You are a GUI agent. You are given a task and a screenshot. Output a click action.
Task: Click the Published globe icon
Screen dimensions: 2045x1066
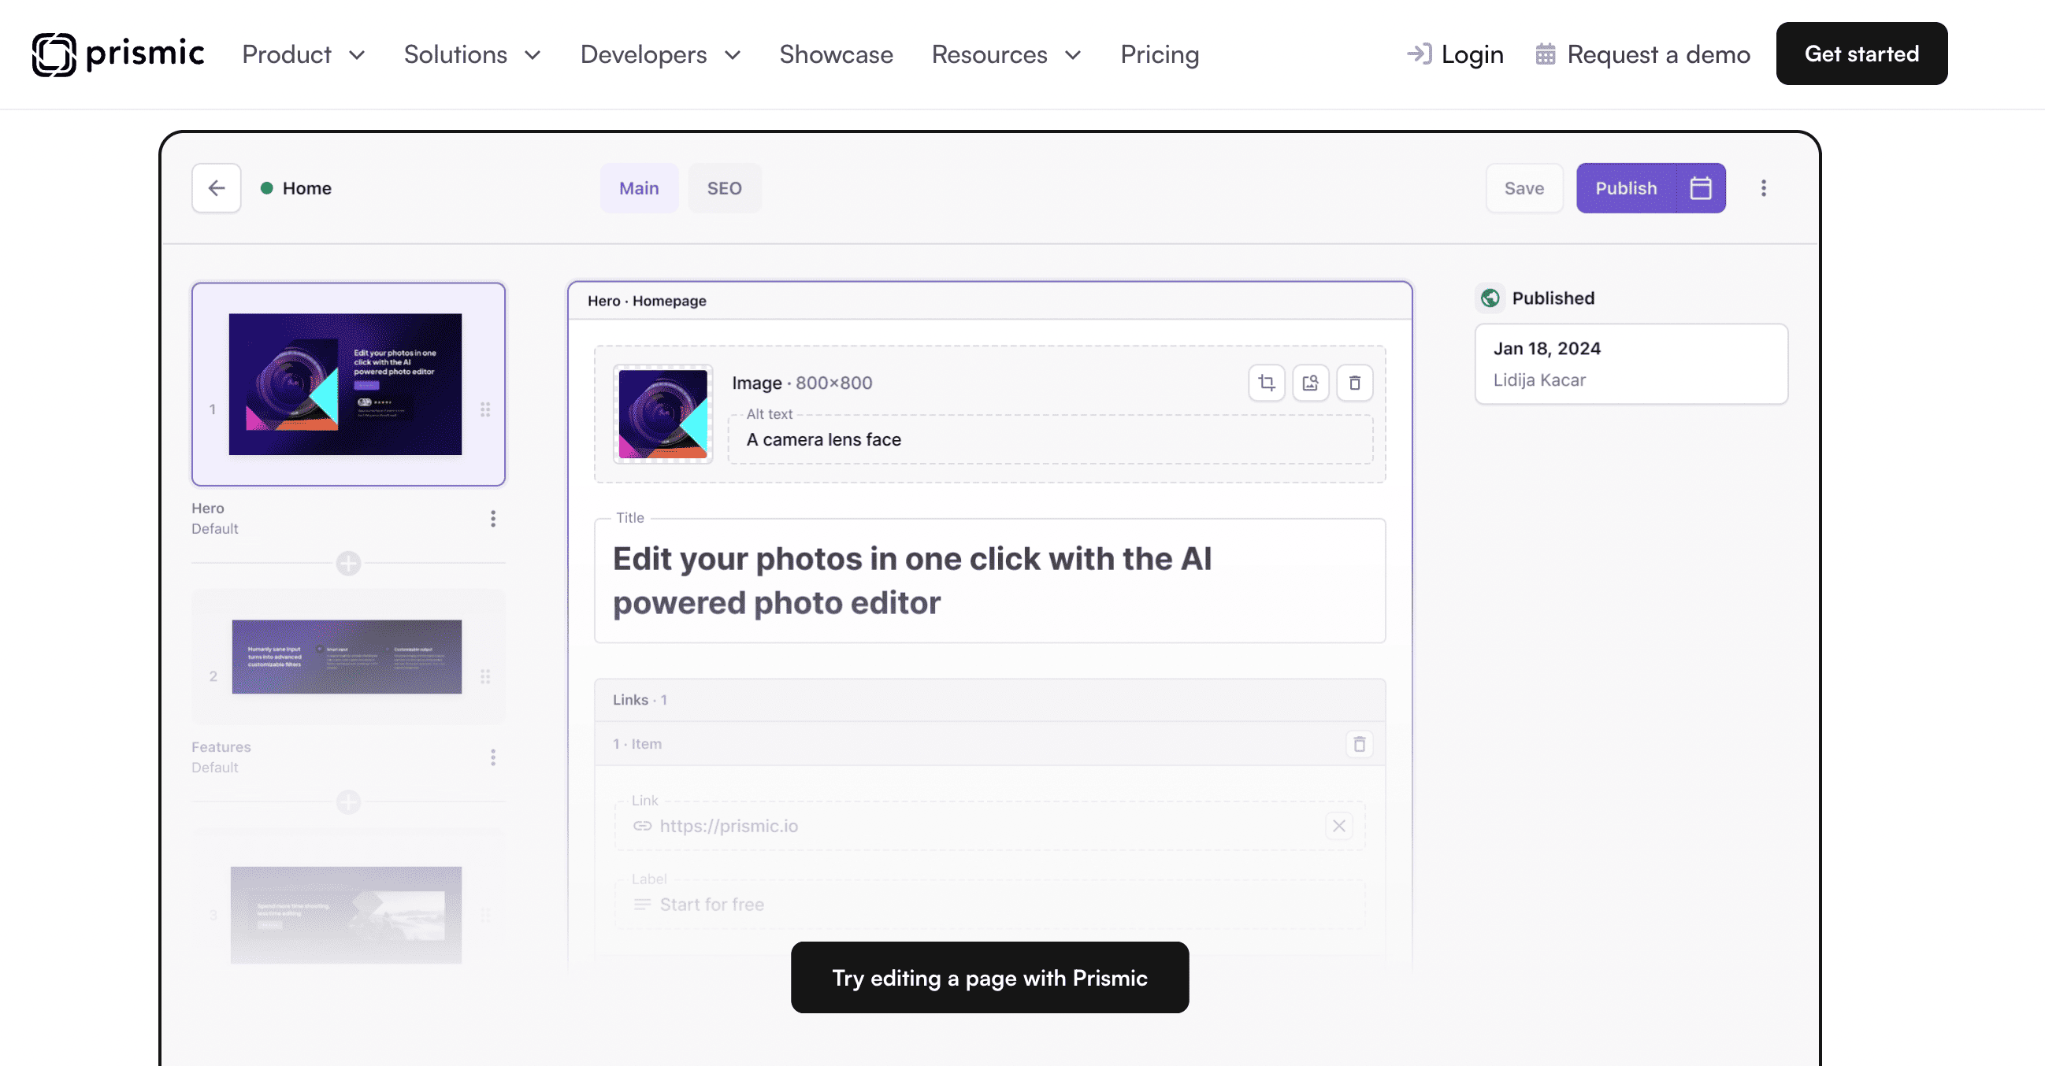1490,298
